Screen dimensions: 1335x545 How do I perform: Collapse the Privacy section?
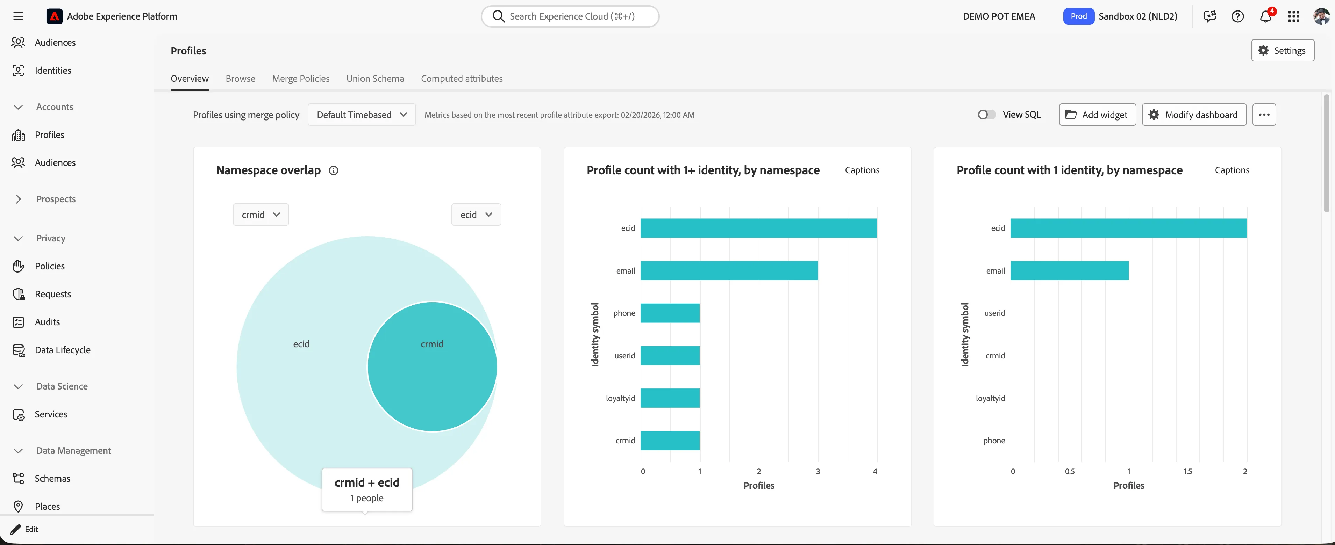pyautogui.click(x=18, y=238)
